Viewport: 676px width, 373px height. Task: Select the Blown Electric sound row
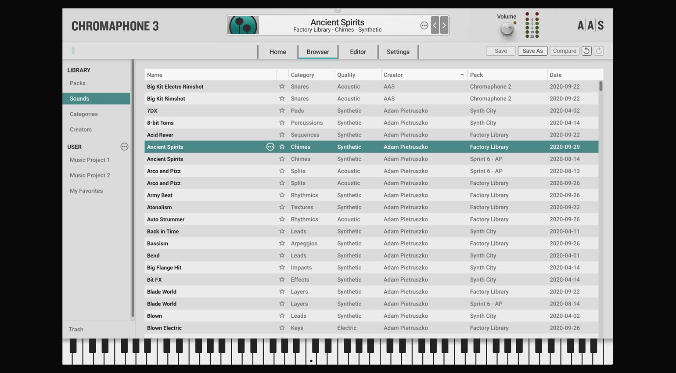click(x=371, y=328)
